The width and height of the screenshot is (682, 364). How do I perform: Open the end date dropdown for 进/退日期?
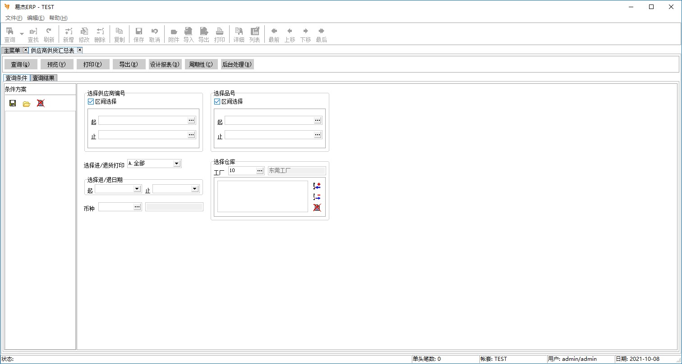click(x=194, y=189)
